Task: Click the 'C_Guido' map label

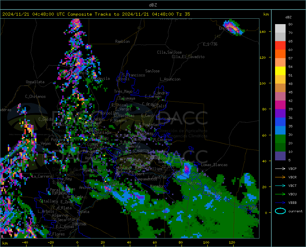Action: coord(46,119)
